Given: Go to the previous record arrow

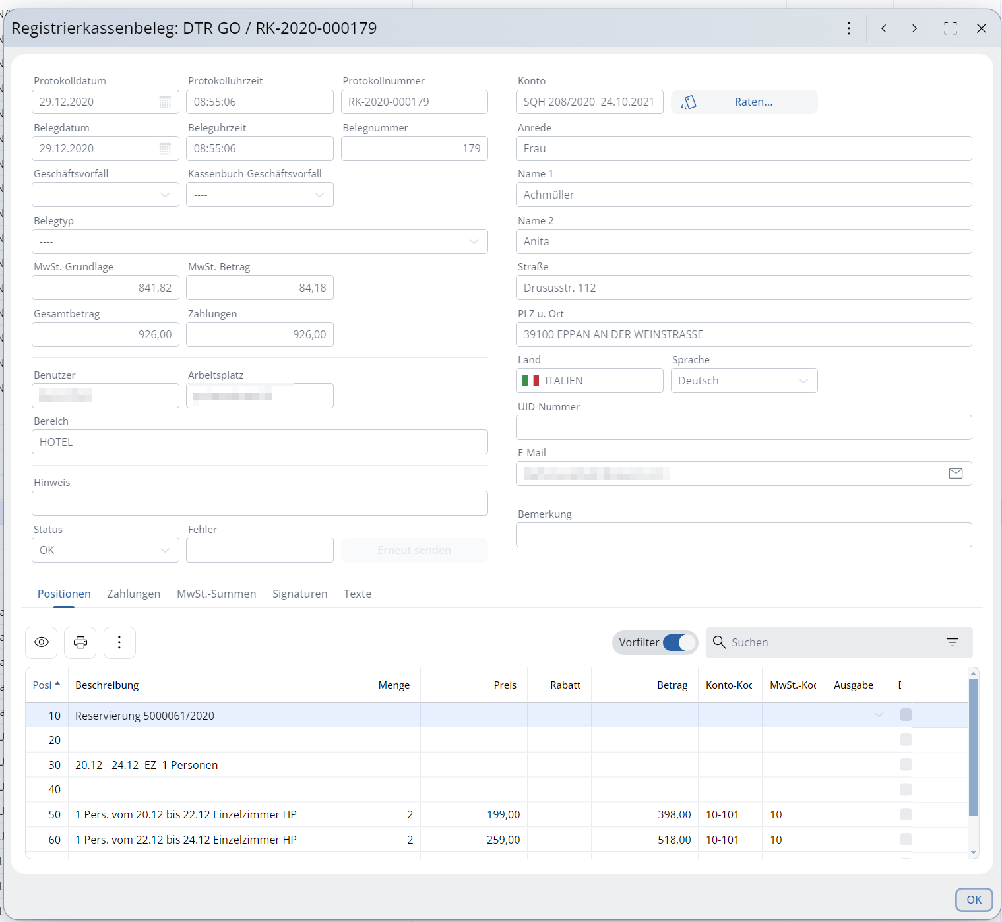Looking at the screenshot, I should tap(884, 28).
